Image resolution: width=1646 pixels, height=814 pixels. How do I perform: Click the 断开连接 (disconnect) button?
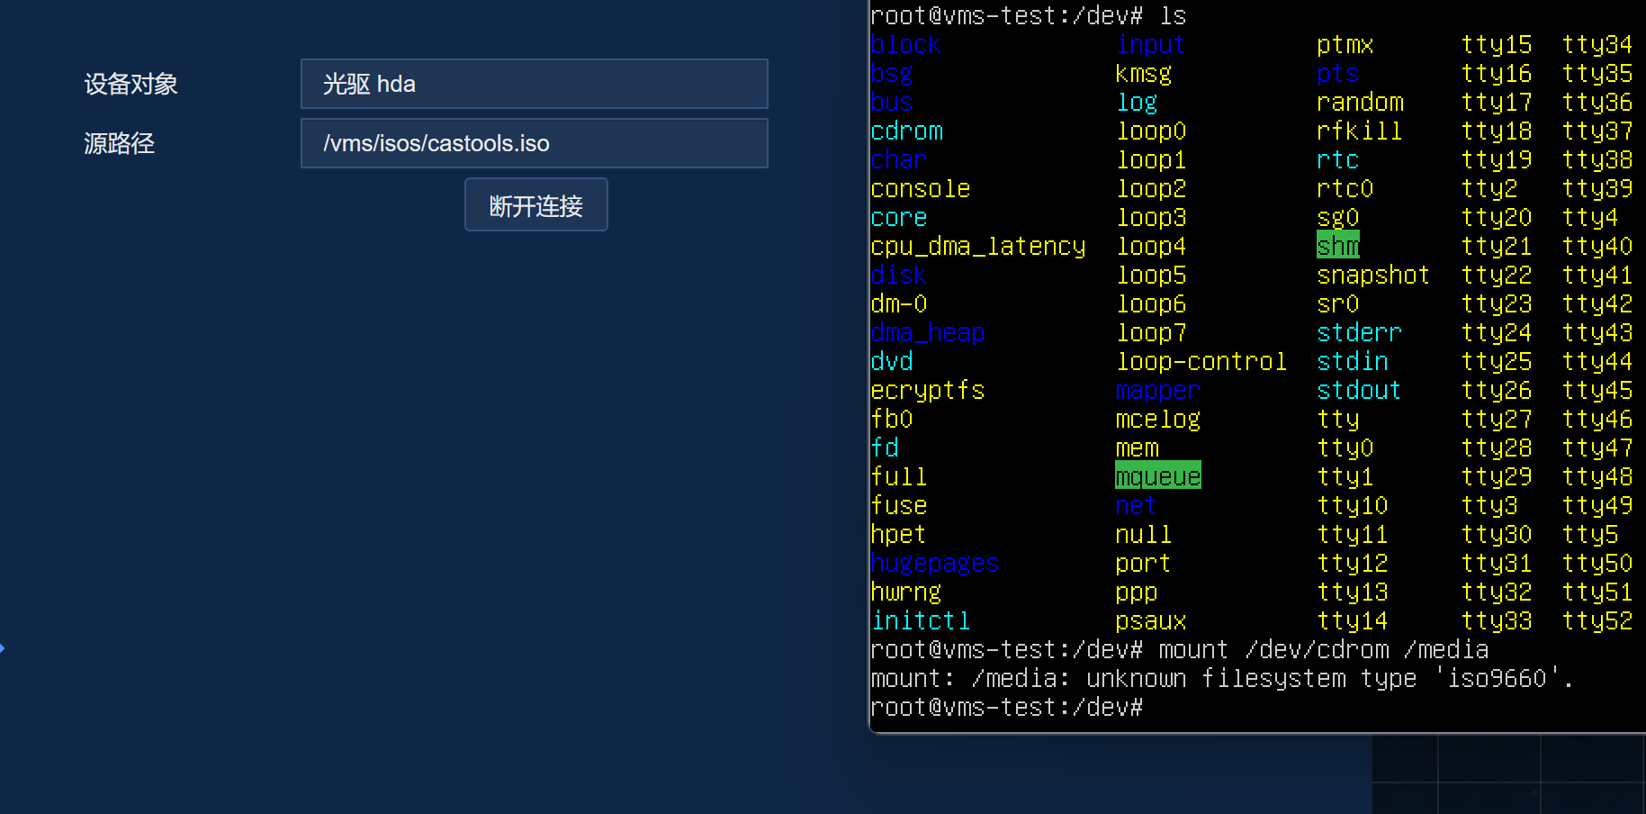pos(535,205)
